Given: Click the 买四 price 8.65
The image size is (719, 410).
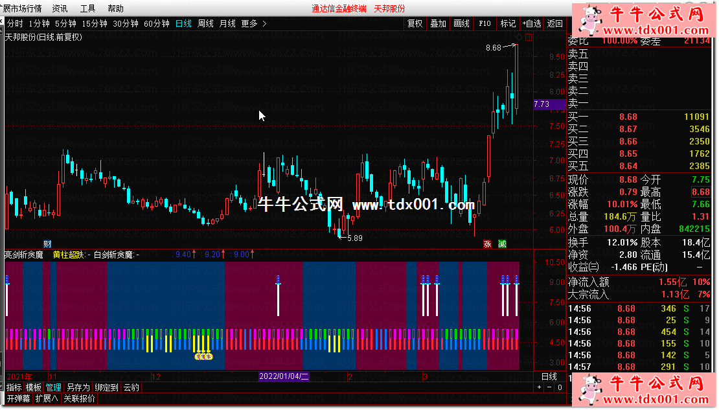Looking at the screenshot, I should [628, 154].
